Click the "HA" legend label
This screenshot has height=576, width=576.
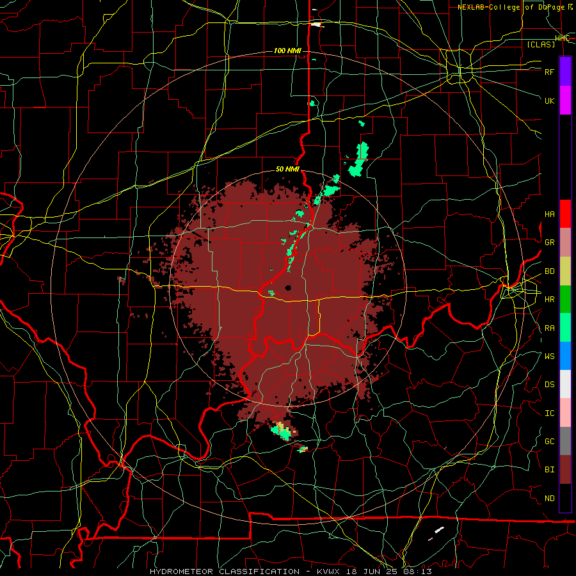[x=549, y=214]
